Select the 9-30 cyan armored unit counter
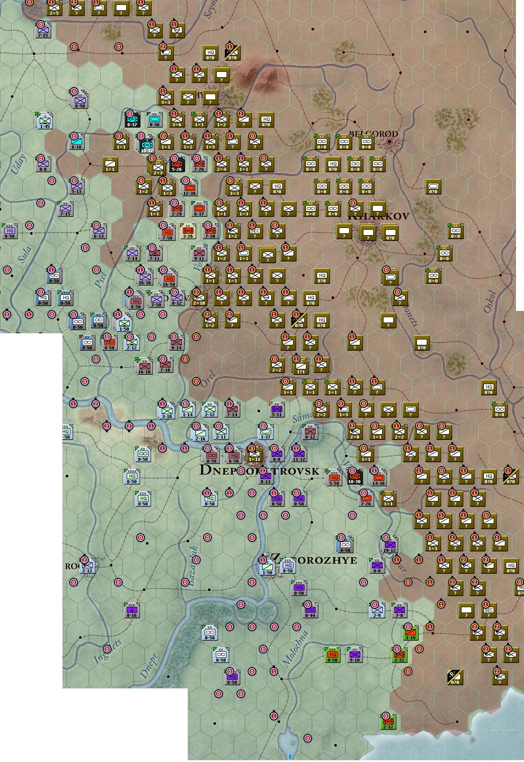Image resolution: width=524 pixels, height=762 pixels. pyautogui.click(x=155, y=120)
